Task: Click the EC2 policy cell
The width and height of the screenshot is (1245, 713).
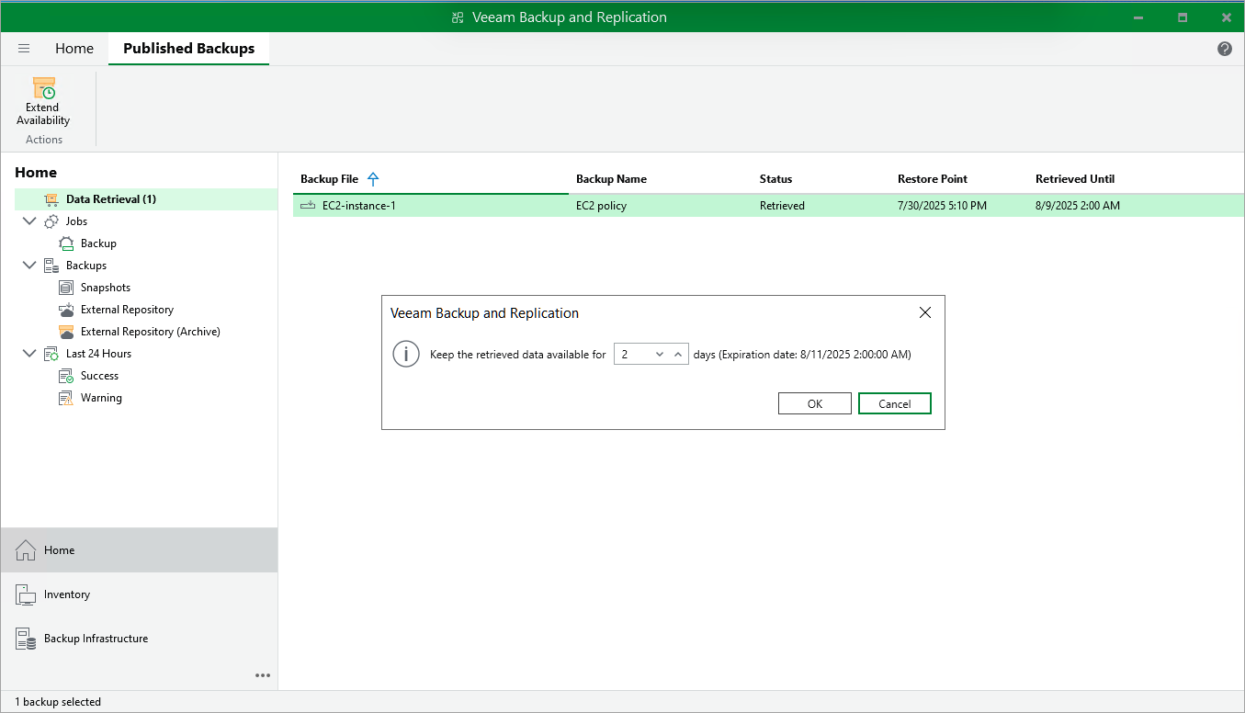Action: [x=602, y=206]
